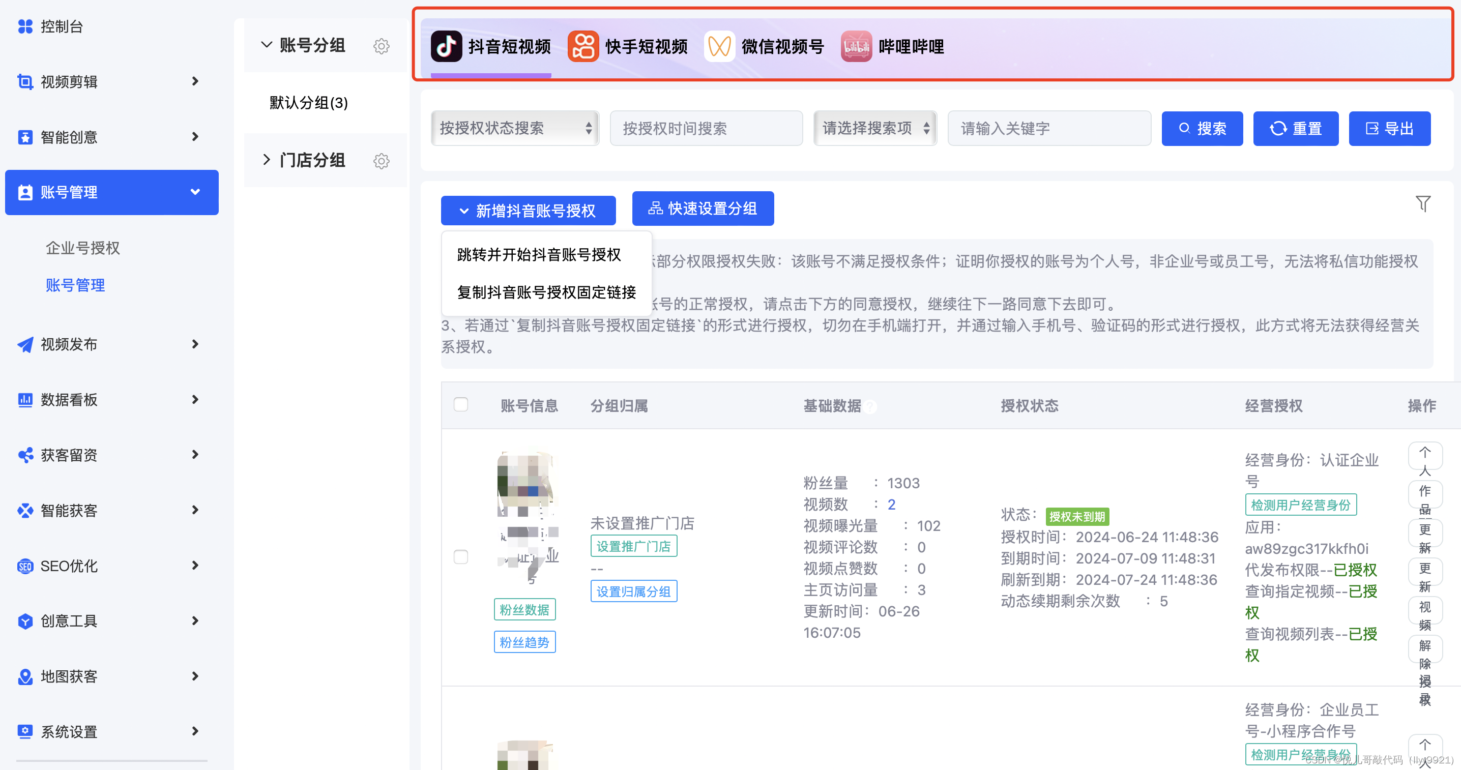Viewport: 1461px width, 770px height.
Task: Open 新增抖音账号授权 dropdown button
Action: (x=528, y=211)
